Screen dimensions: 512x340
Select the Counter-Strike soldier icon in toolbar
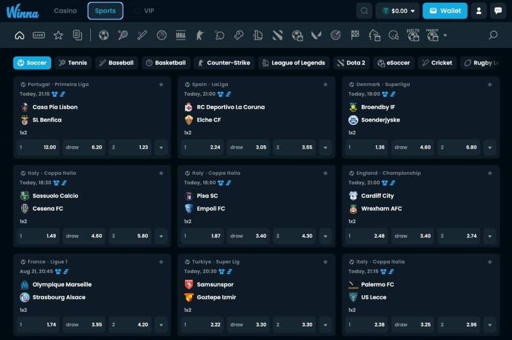(200, 35)
